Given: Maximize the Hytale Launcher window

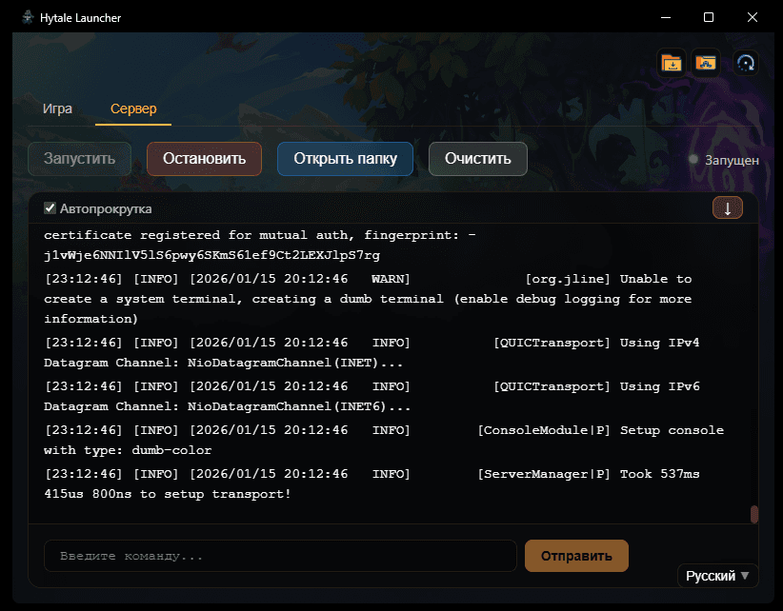Looking at the screenshot, I should point(709,17).
